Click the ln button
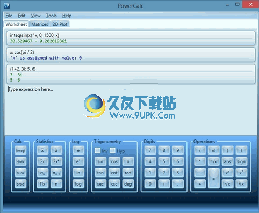 (x=78, y=173)
